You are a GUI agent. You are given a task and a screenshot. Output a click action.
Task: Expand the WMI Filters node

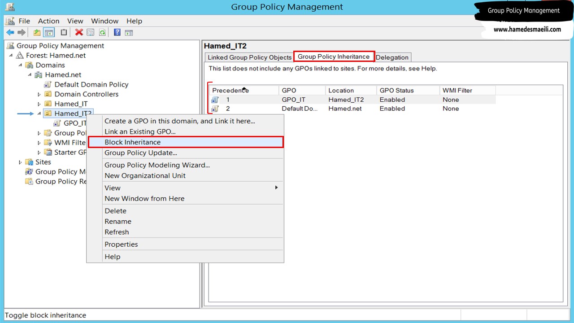(39, 143)
